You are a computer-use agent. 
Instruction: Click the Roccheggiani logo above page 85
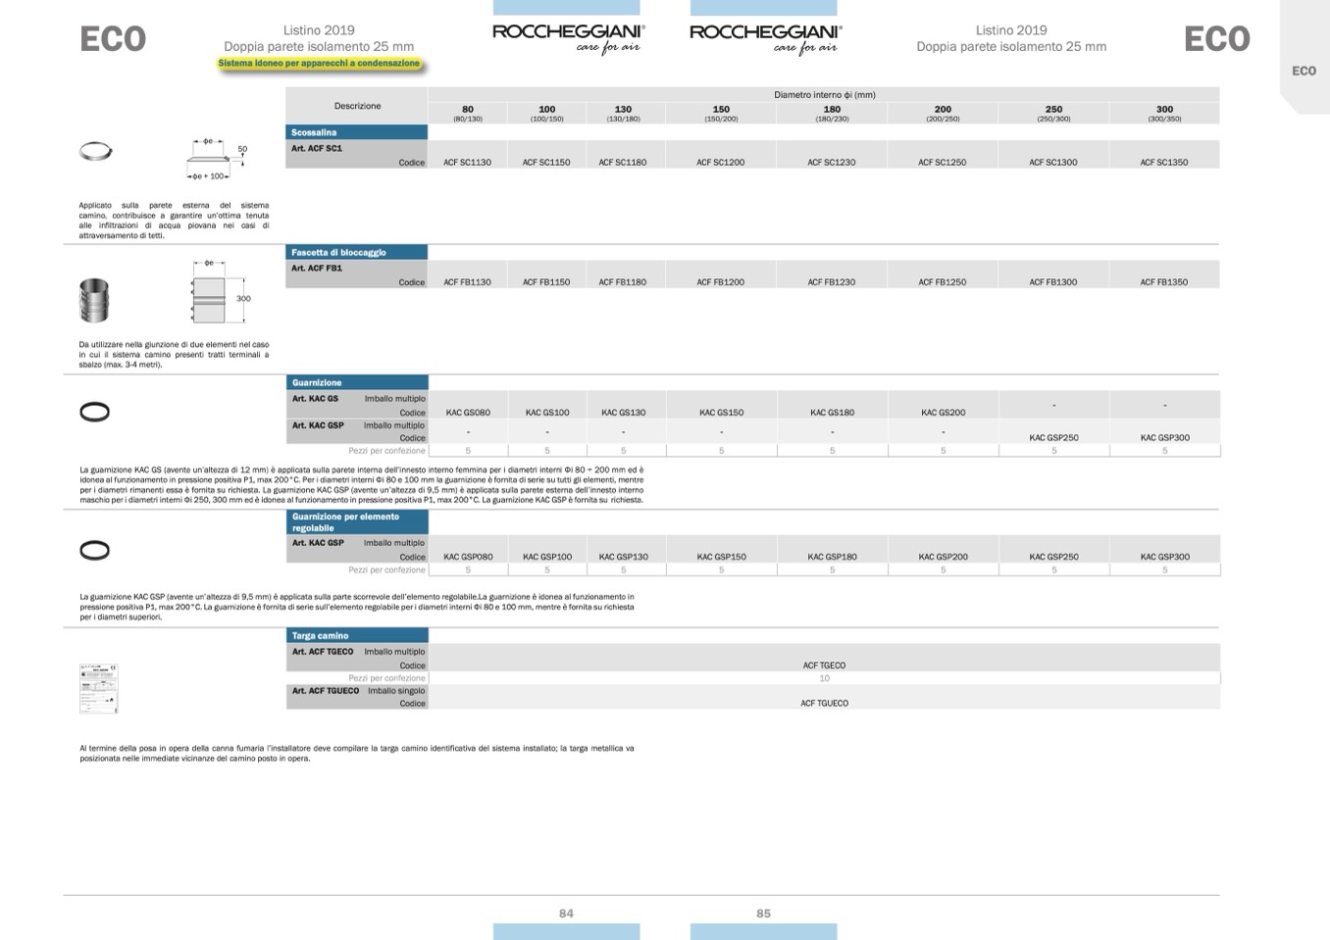(x=765, y=38)
